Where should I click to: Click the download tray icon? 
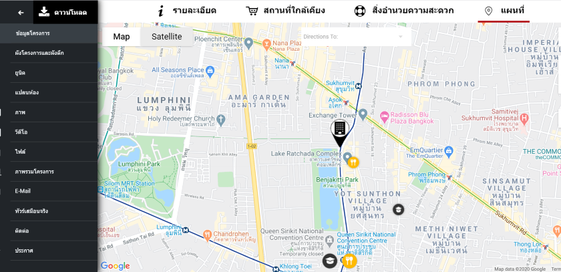coord(43,12)
